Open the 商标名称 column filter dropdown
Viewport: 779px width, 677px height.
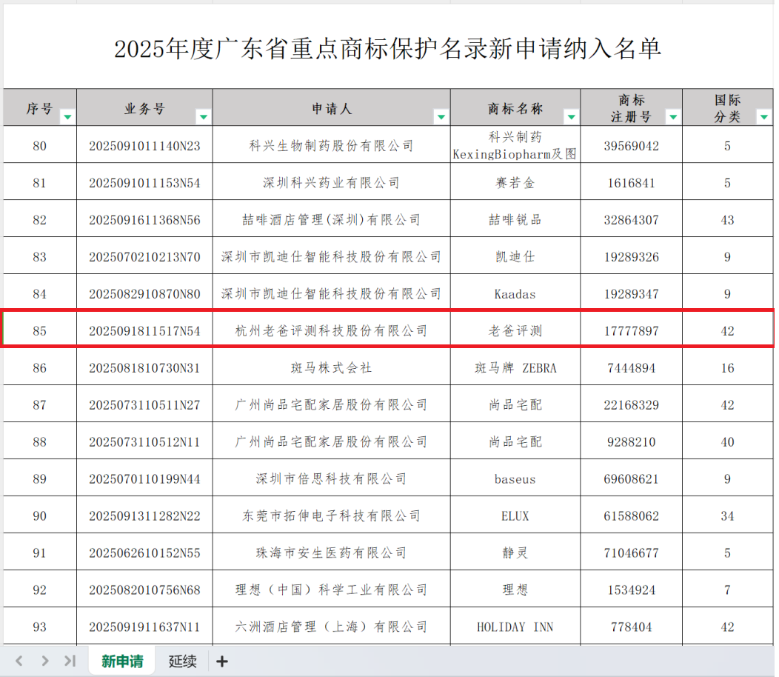572,117
